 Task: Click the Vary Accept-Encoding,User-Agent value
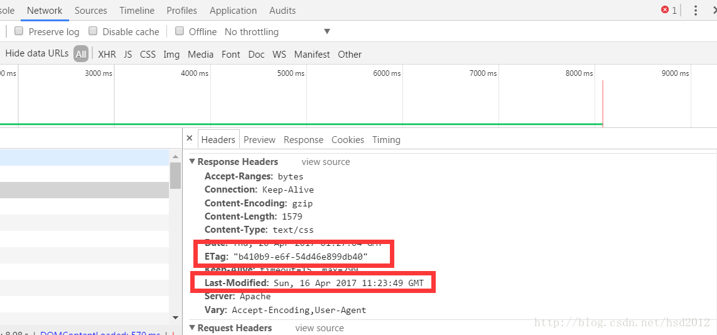coord(299,310)
